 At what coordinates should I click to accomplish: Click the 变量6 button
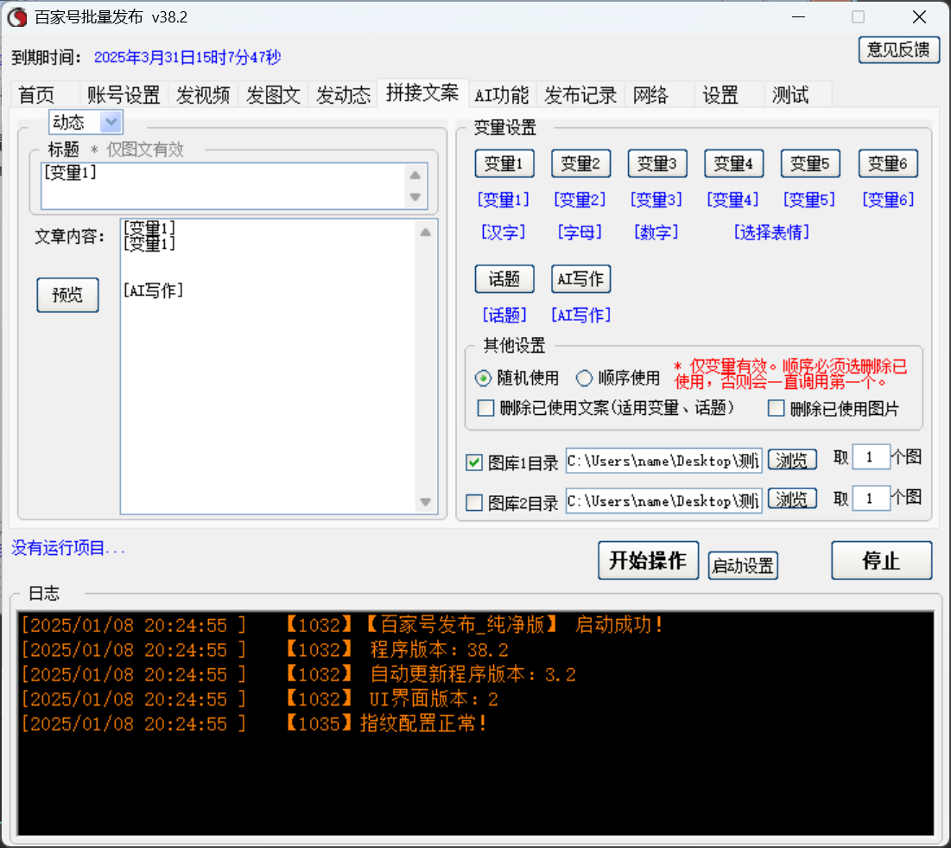(x=888, y=163)
